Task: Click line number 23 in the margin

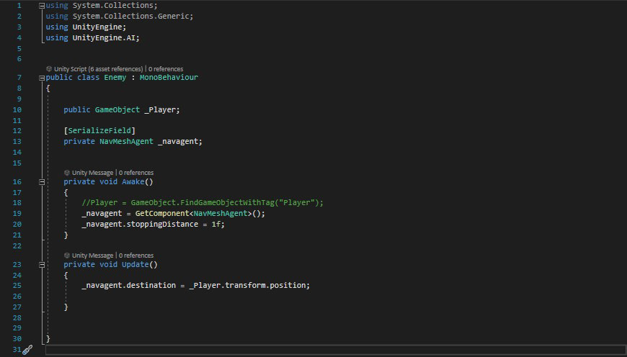Action: point(17,264)
